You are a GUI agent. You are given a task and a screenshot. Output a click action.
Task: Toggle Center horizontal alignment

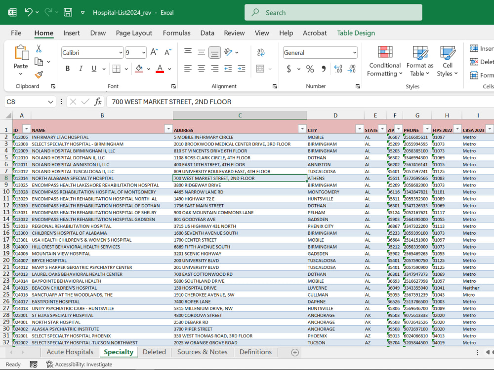pos(202,69)
